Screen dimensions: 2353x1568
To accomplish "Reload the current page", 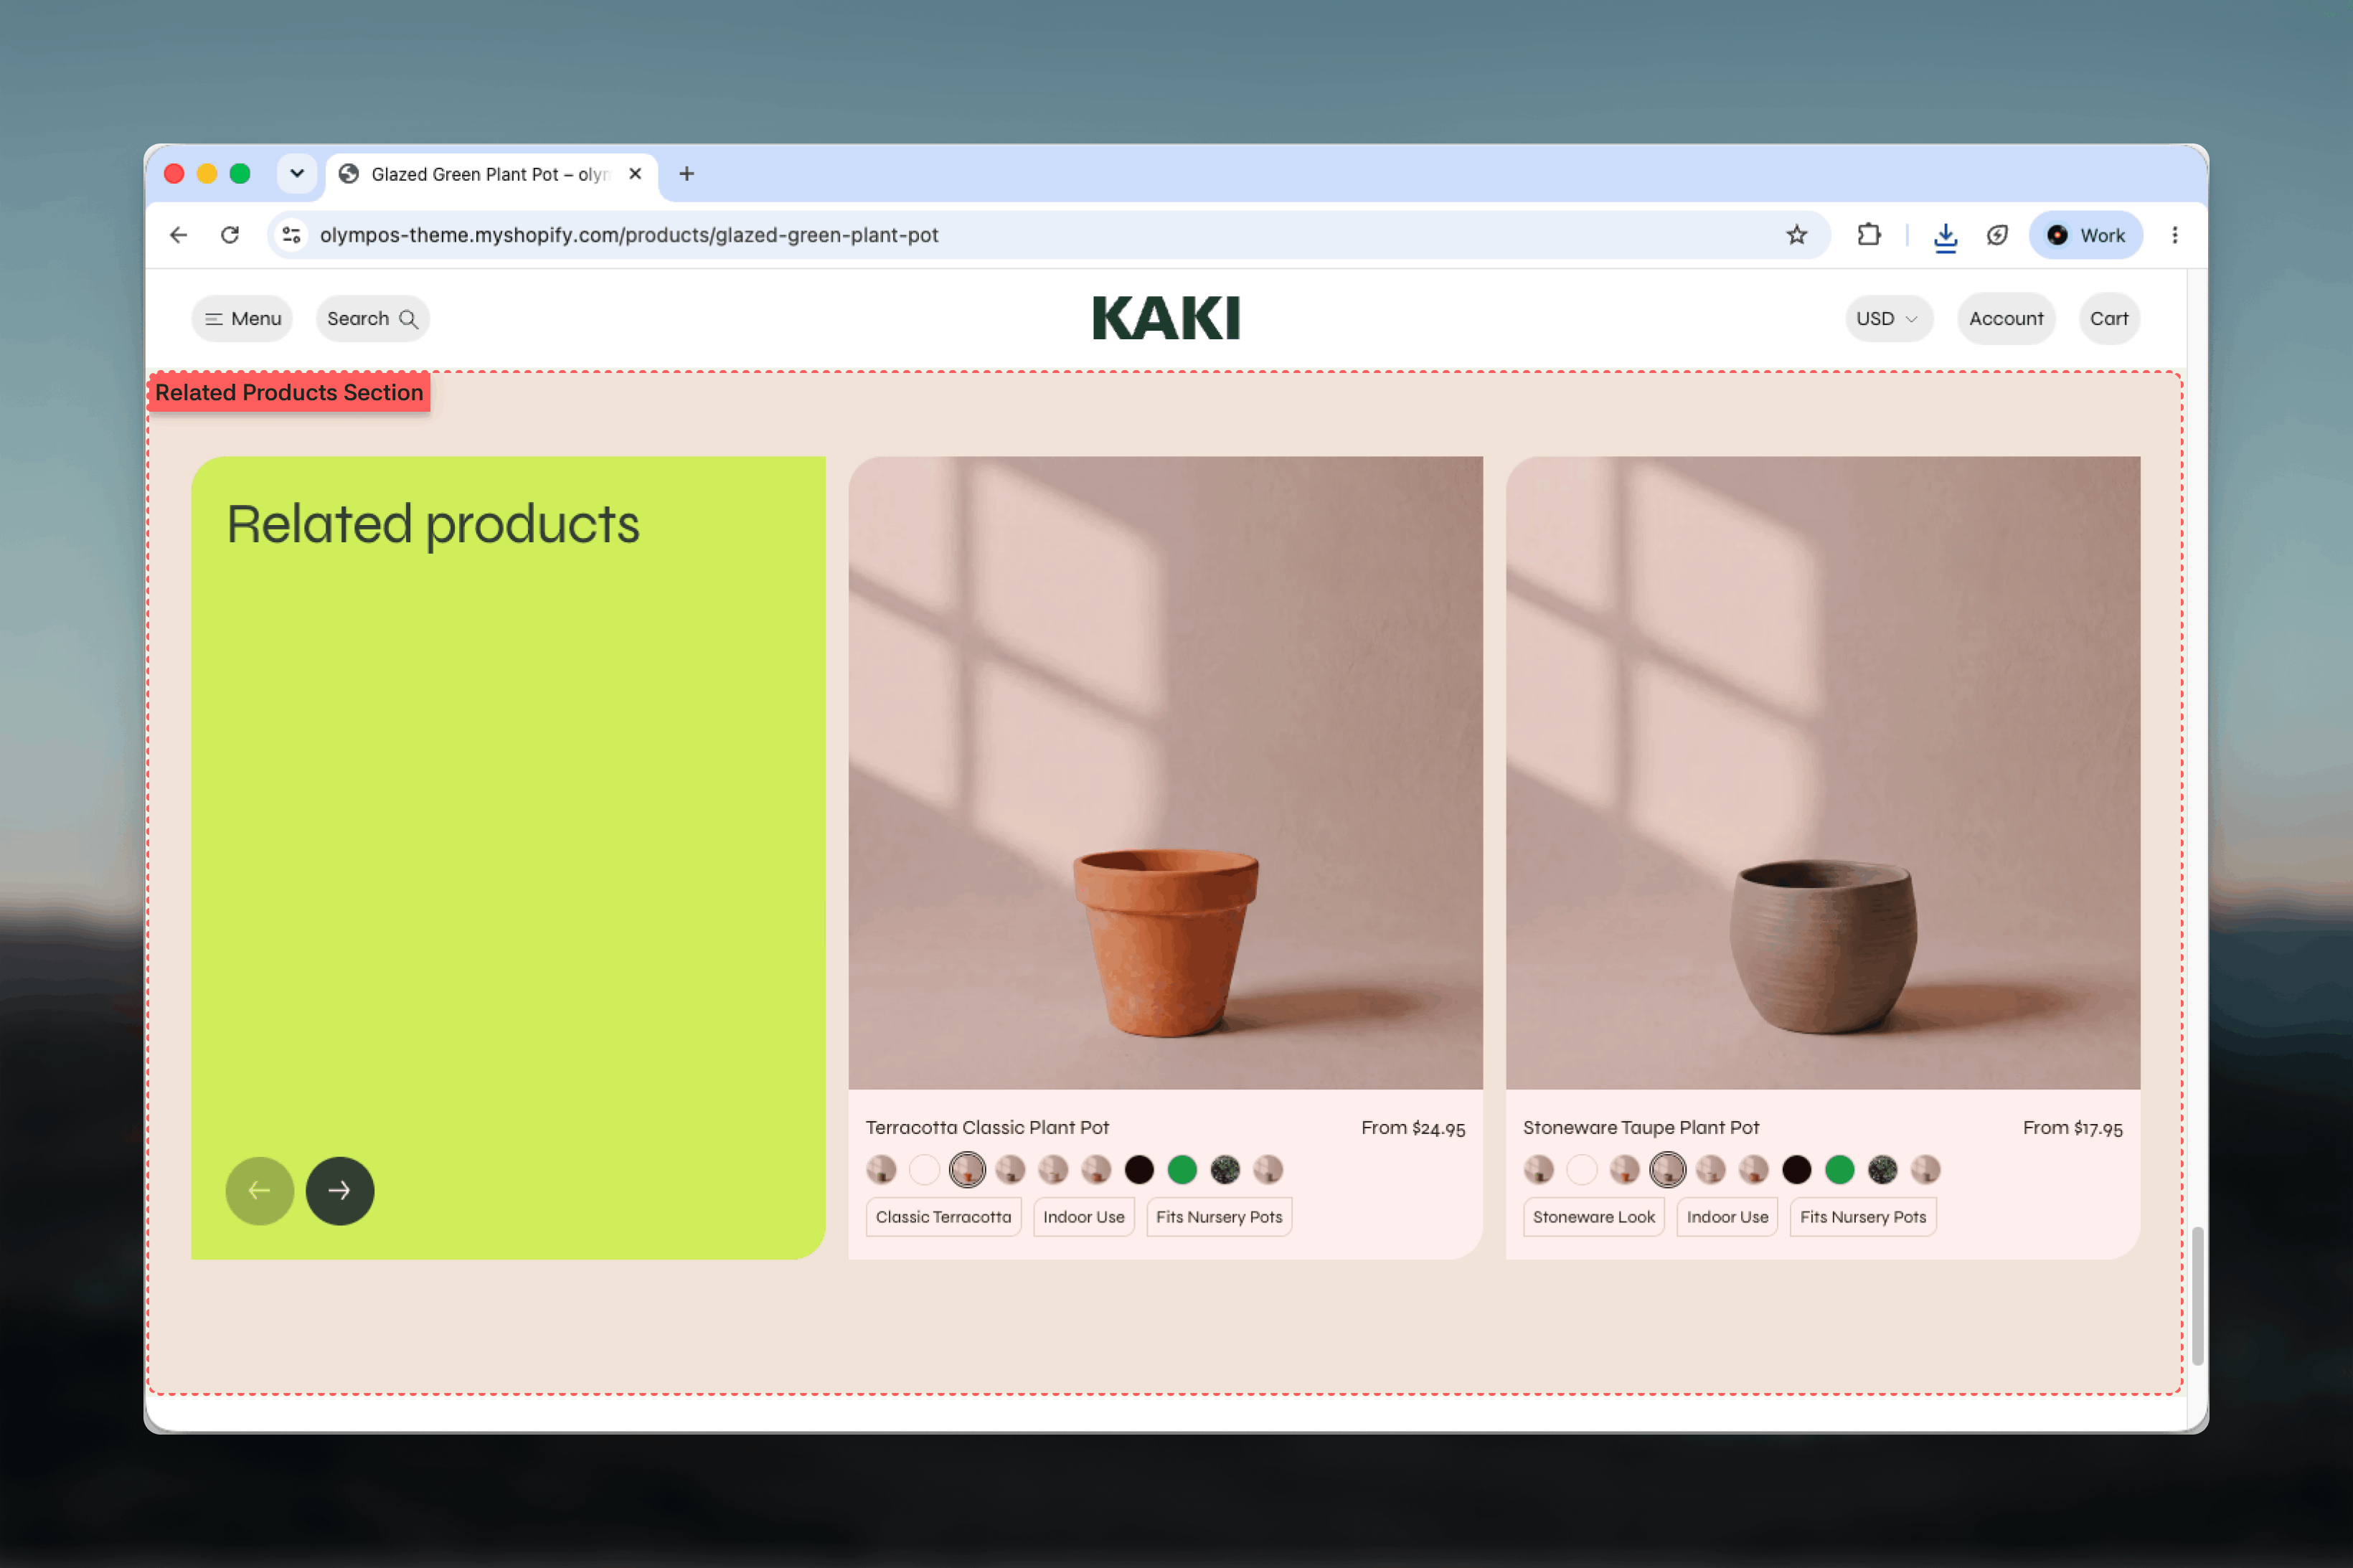I will pos(230,235).
